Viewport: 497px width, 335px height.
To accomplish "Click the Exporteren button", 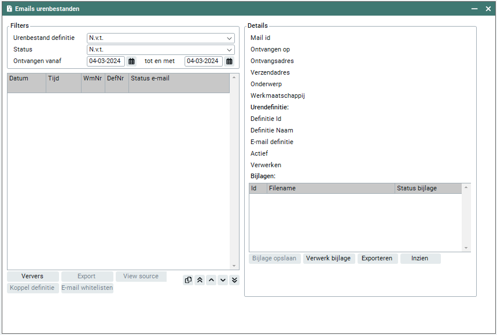I will [377, 259].
